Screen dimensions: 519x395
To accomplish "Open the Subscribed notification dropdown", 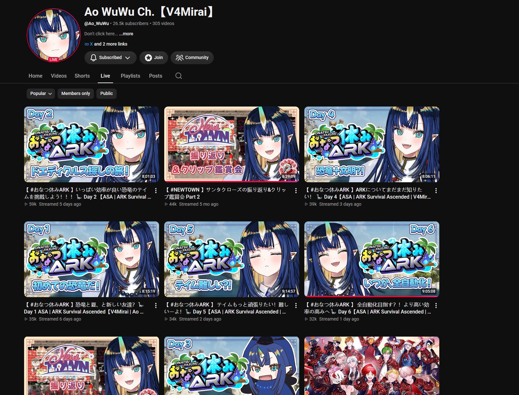I will point(110,58).
